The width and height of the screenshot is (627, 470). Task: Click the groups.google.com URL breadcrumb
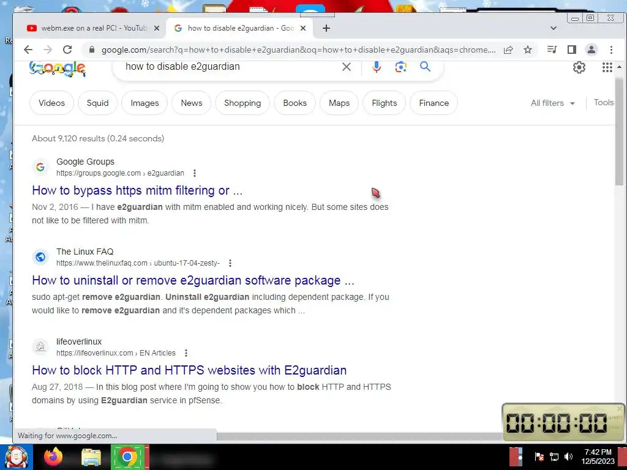tap(120, 173)
